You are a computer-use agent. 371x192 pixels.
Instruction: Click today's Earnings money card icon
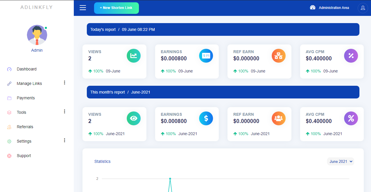pos(206,56)
